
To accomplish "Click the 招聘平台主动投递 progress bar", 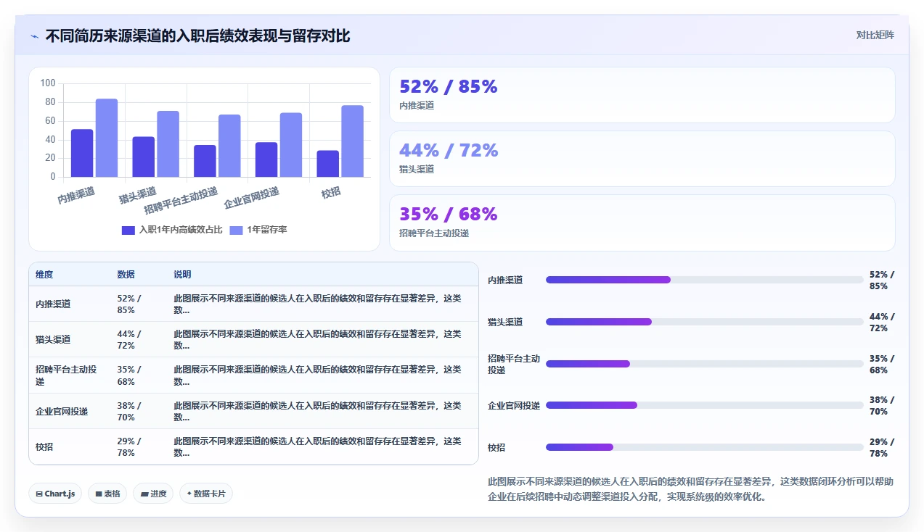I will pos(704,364).
